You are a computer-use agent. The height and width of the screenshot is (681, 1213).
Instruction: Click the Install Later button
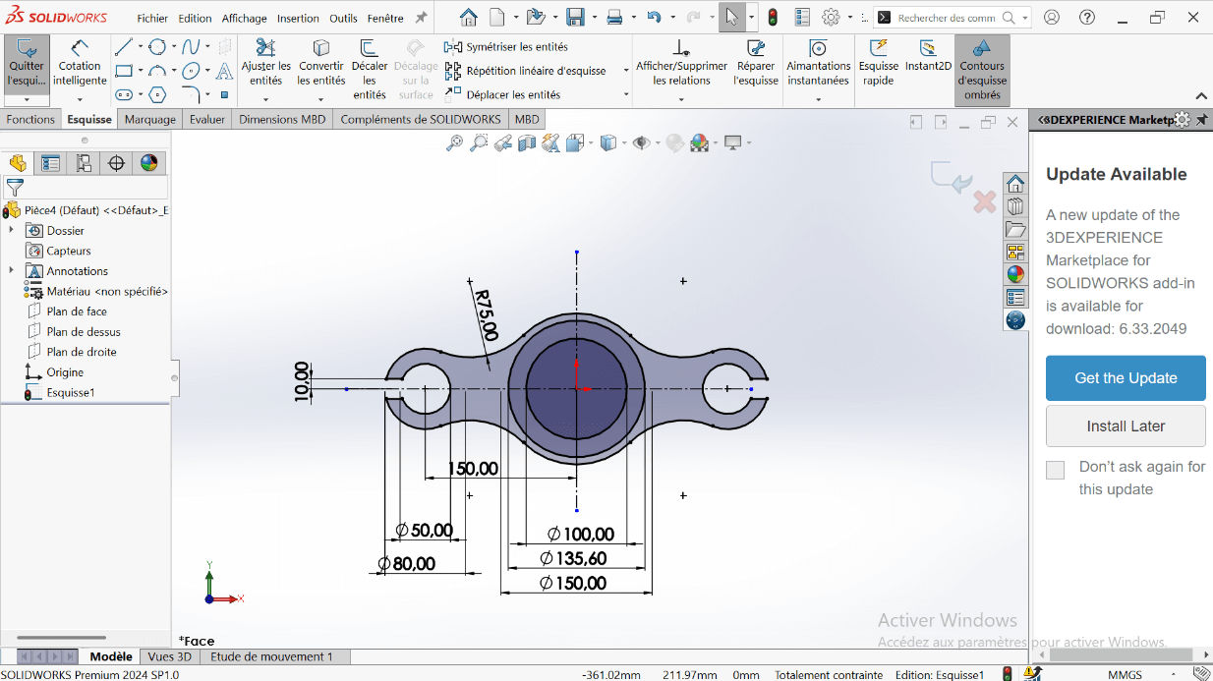click(x=1126, y=426)
